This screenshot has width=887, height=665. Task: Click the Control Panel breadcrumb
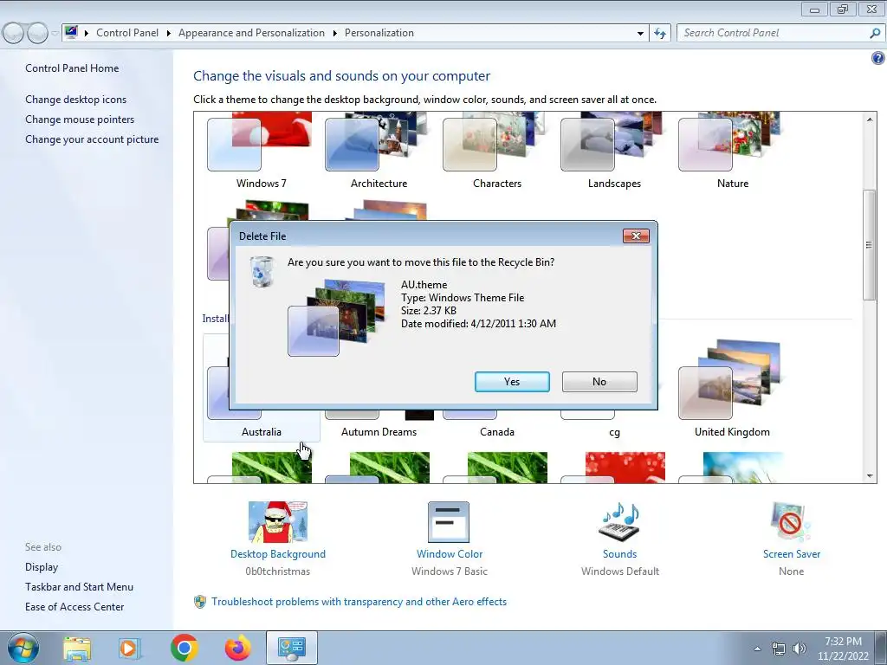127,33
